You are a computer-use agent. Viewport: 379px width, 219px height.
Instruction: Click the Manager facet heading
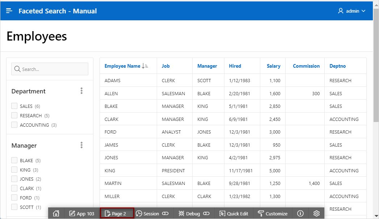pyautogui.click(x=24, y=146)
